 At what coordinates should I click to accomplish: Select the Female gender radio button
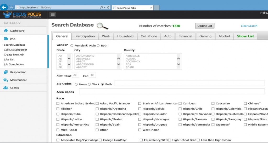[72, 46]
